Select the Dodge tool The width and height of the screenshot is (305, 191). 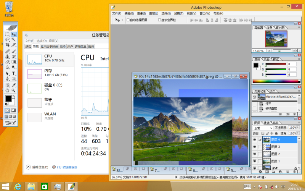[14, 67]
